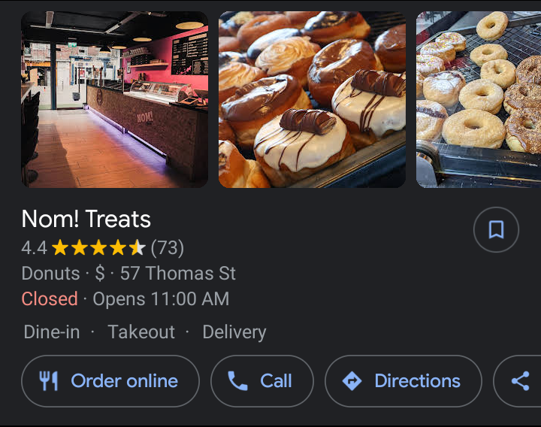
Task: Open the shop interior photo
Action: (x=114, y=99)
